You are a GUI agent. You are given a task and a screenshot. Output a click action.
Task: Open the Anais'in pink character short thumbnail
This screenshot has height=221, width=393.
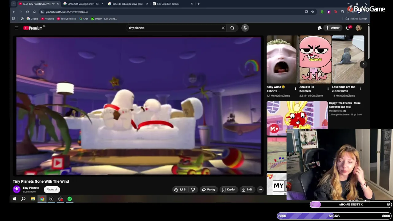(315, 60)
